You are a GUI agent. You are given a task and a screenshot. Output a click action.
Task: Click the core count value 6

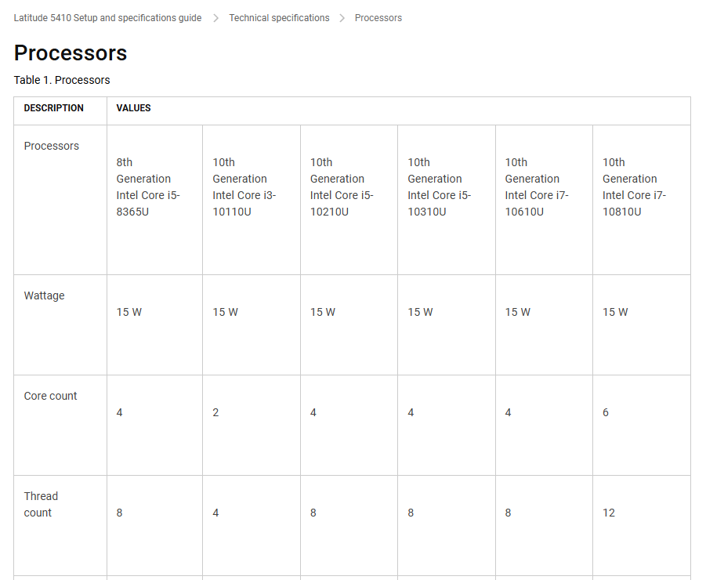point(606,412)
